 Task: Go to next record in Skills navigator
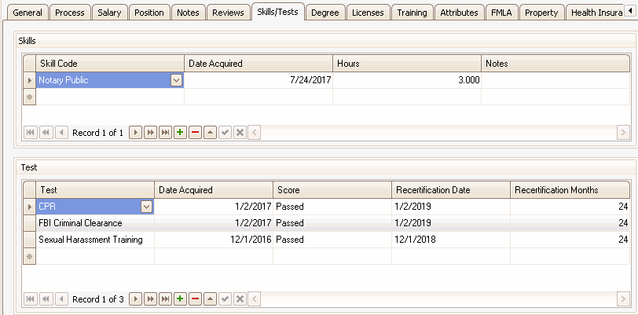pyautogui.click(x=135, y=133)
